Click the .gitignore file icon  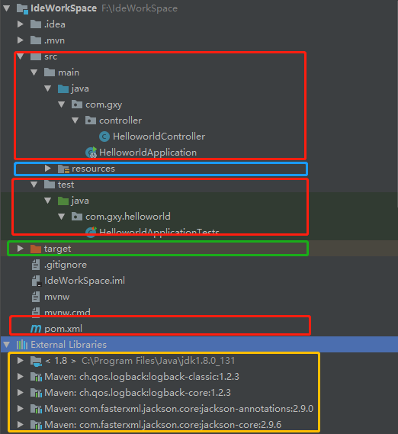(36, 265)
